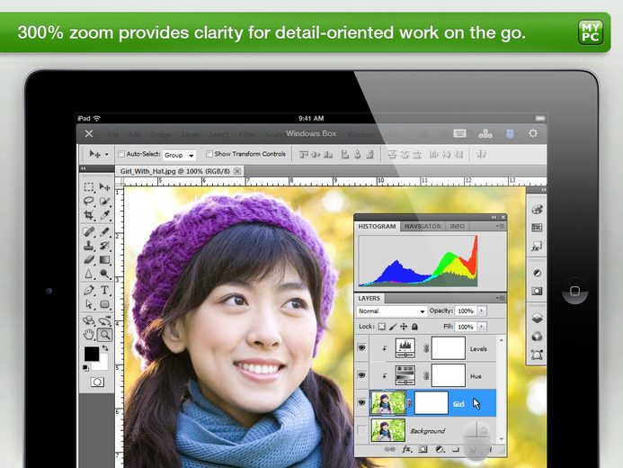Toggle Lock transparent pixels
This screenshot has height=468, width=623.
click(x=382, y=327)
